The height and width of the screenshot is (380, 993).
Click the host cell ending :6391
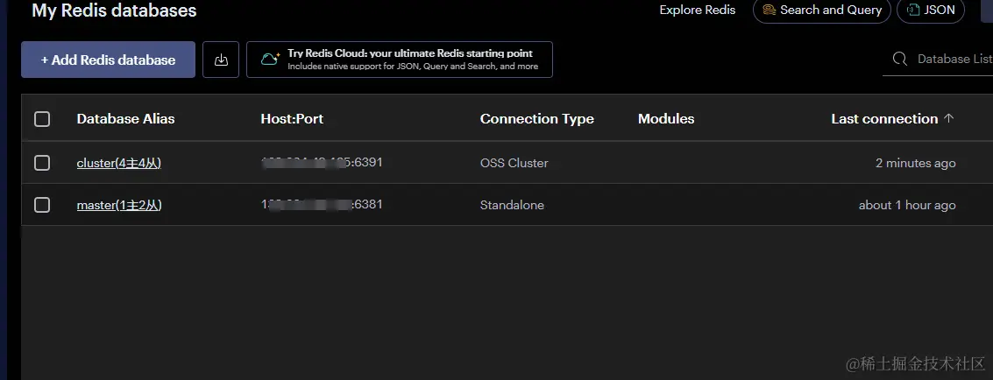pos(322,163)
